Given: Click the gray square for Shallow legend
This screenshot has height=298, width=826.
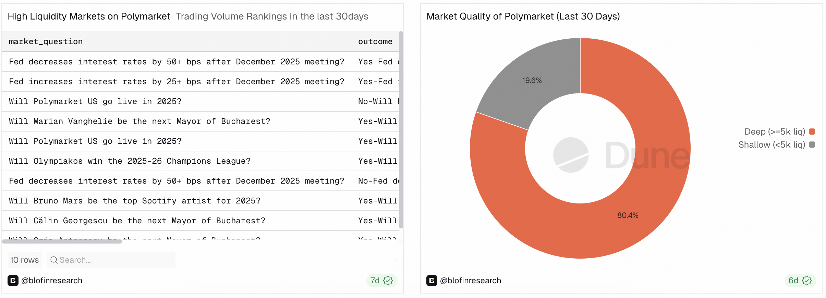Looking at the screenshot, I should point(812,145).
